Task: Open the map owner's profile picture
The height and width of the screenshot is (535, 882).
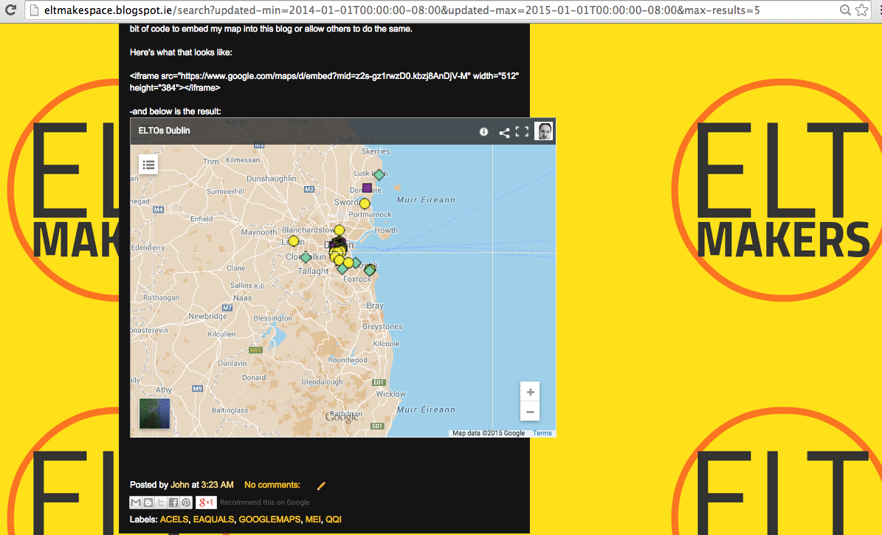Action: point(543,131)
